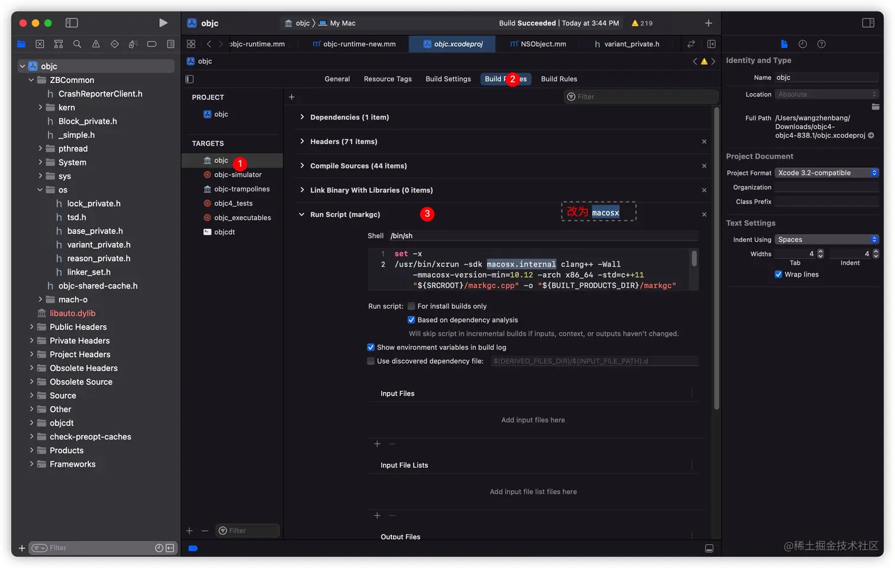Open variant_private.h editor tab
The width and height of the screenshot is (895, 568).
627,44
